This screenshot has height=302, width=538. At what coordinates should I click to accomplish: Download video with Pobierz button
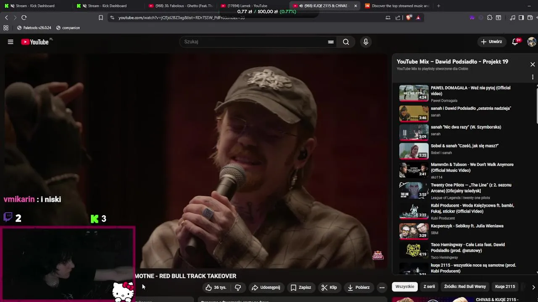pos(359,287)
